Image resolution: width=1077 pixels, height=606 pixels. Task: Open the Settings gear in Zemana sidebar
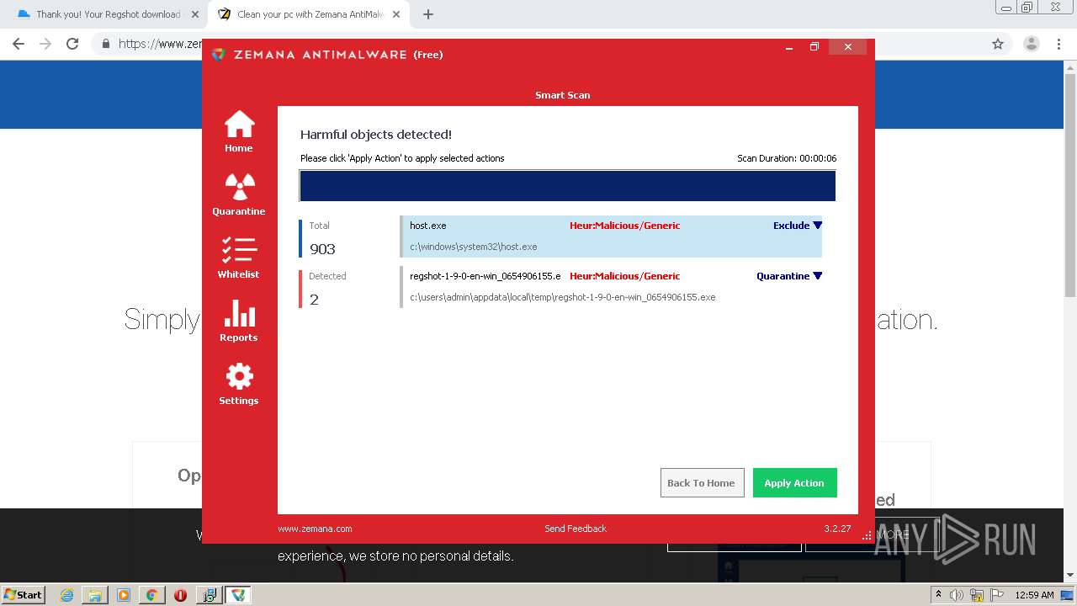[239, 384]
